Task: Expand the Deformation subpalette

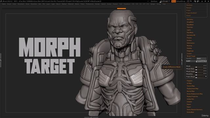Action: (x=191, y=43)
